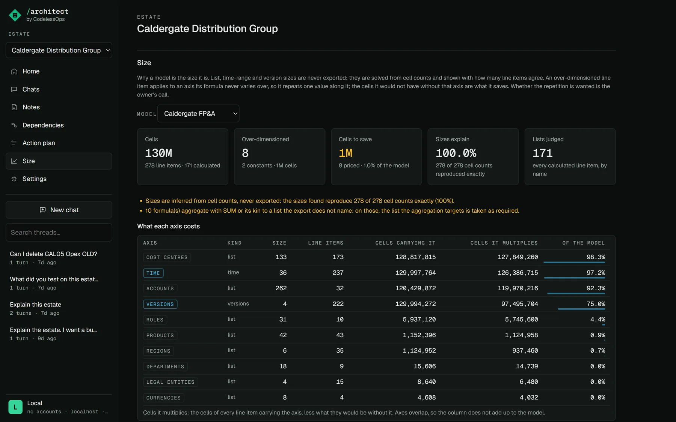The width and height of the screenshot is (676, 422).
Task: Click the Cells 130M summary card
Action: [183, 156]
